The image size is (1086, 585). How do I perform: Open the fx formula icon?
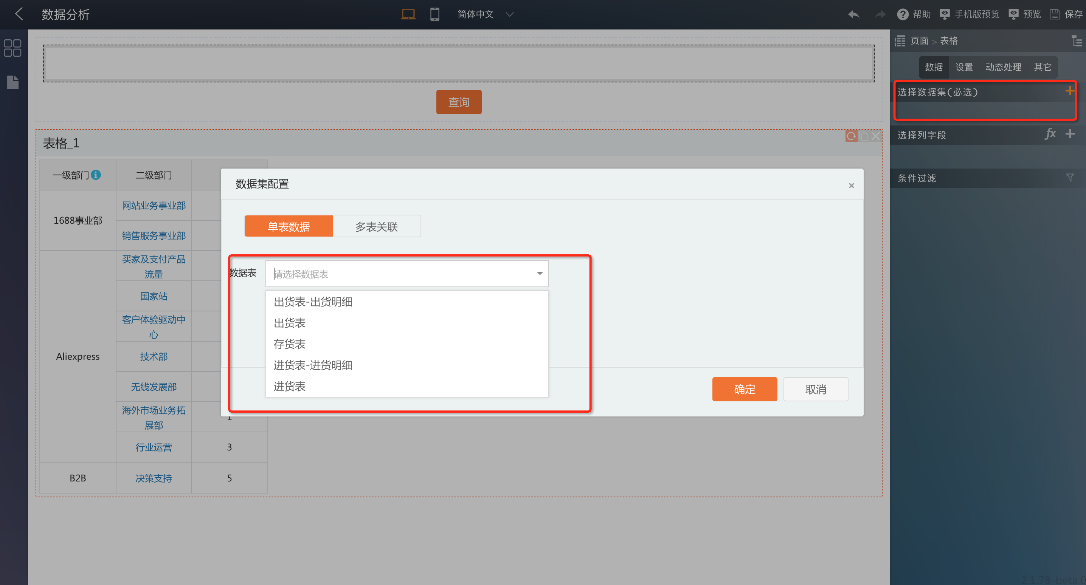tap(1050, 134)
